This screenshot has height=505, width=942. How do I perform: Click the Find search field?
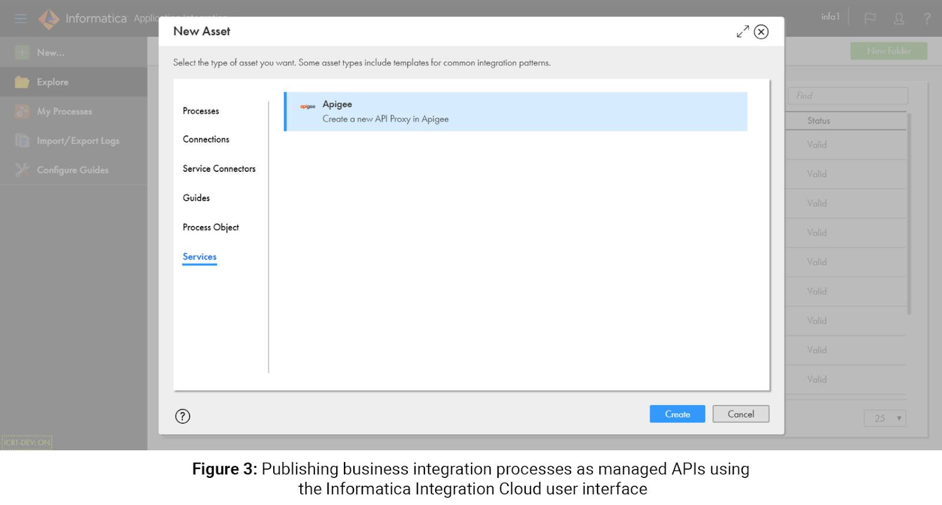point(848,96)
